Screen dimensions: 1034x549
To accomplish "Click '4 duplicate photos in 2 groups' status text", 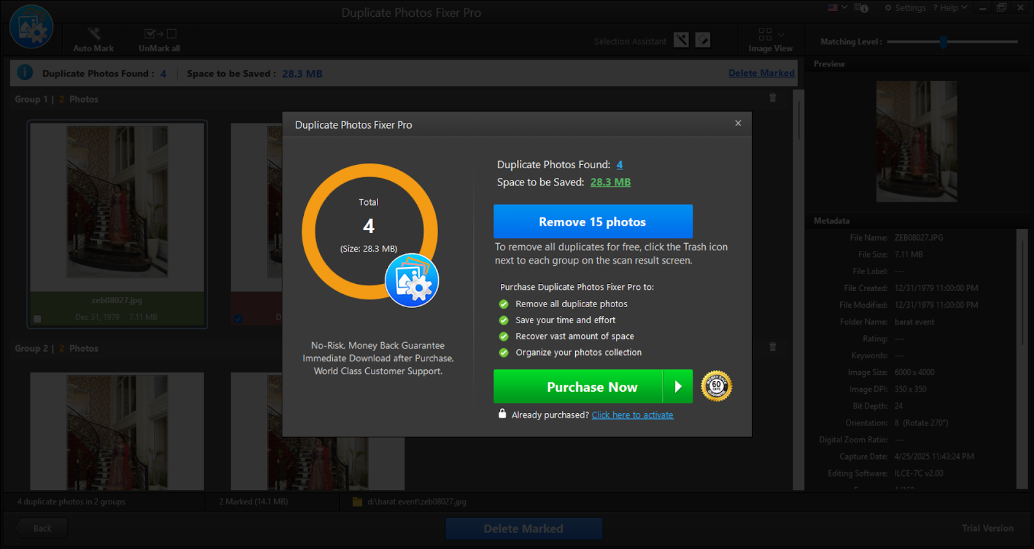I will 71,502.
